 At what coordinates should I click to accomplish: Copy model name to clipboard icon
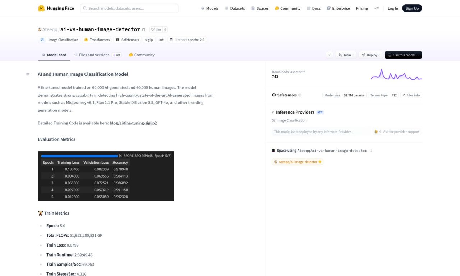(x=143, y=29)
